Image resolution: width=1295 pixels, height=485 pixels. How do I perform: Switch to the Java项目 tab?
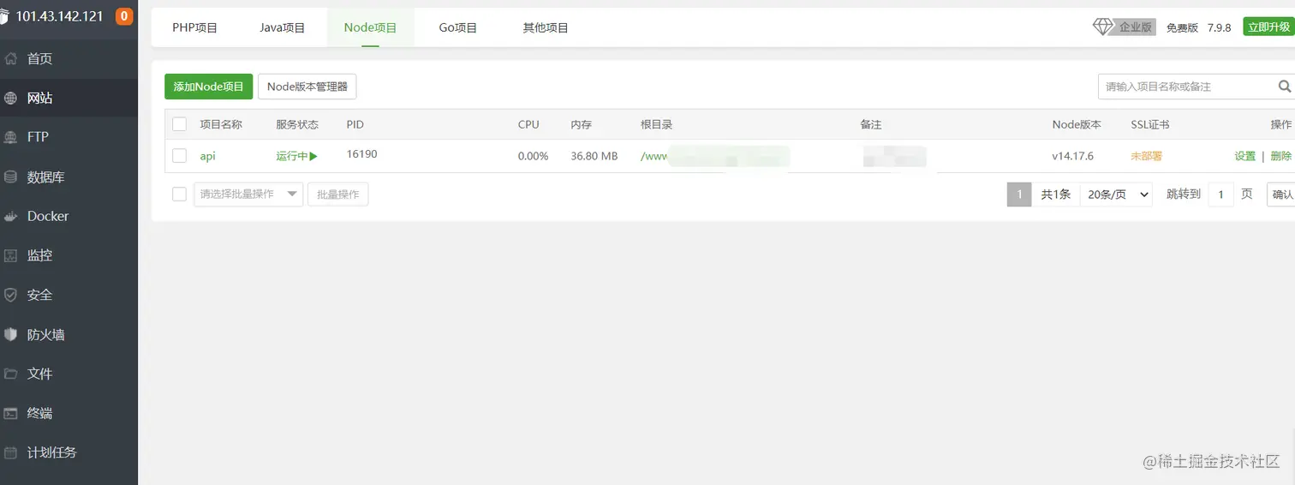[283, 27]
